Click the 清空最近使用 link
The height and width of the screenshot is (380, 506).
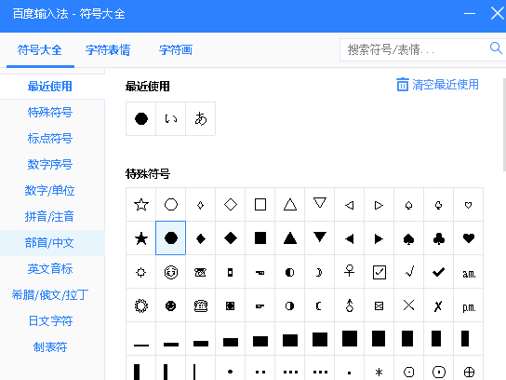click(446, 85)
